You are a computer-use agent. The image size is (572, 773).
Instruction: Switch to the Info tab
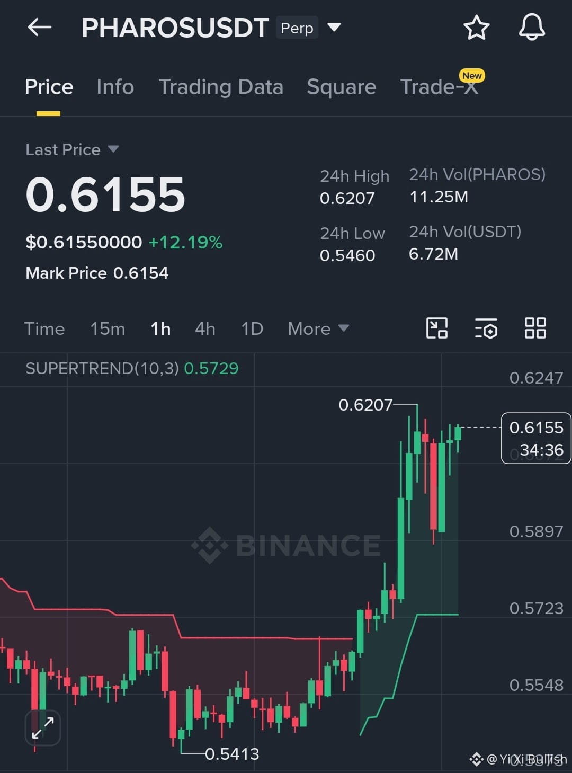tap(115, 87)
